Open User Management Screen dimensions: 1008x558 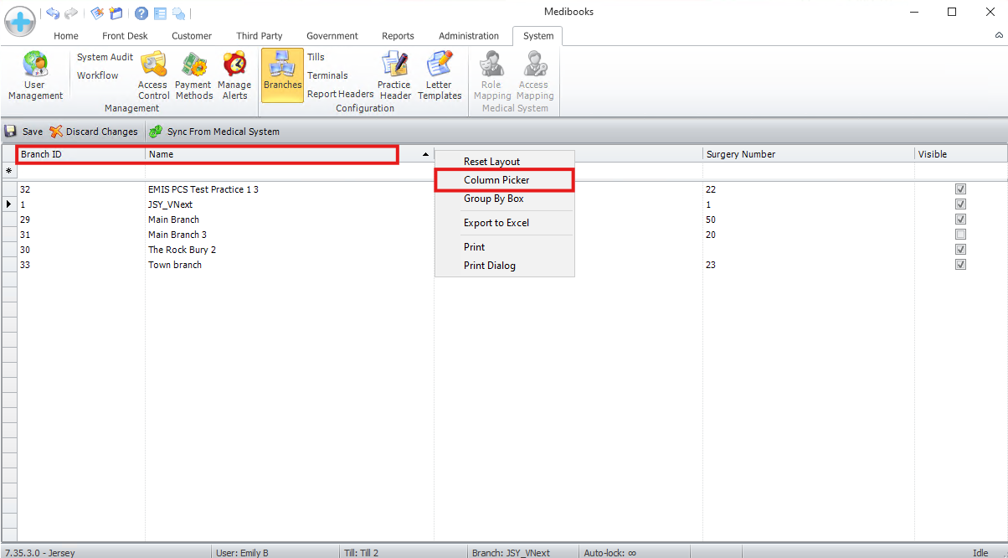point(35,76)
